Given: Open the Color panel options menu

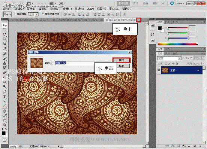Looking at the screenshot, I should (204, 22).
